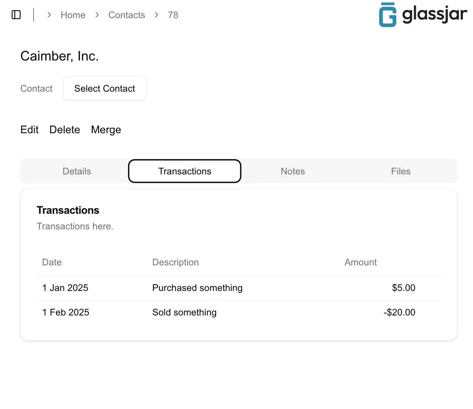Open the Select Contact dropdown
This screenshot has width=473, height=409.
click(x=105, y=88)
